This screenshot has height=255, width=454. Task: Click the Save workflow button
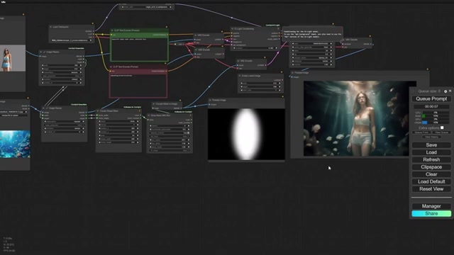point(431,145)
